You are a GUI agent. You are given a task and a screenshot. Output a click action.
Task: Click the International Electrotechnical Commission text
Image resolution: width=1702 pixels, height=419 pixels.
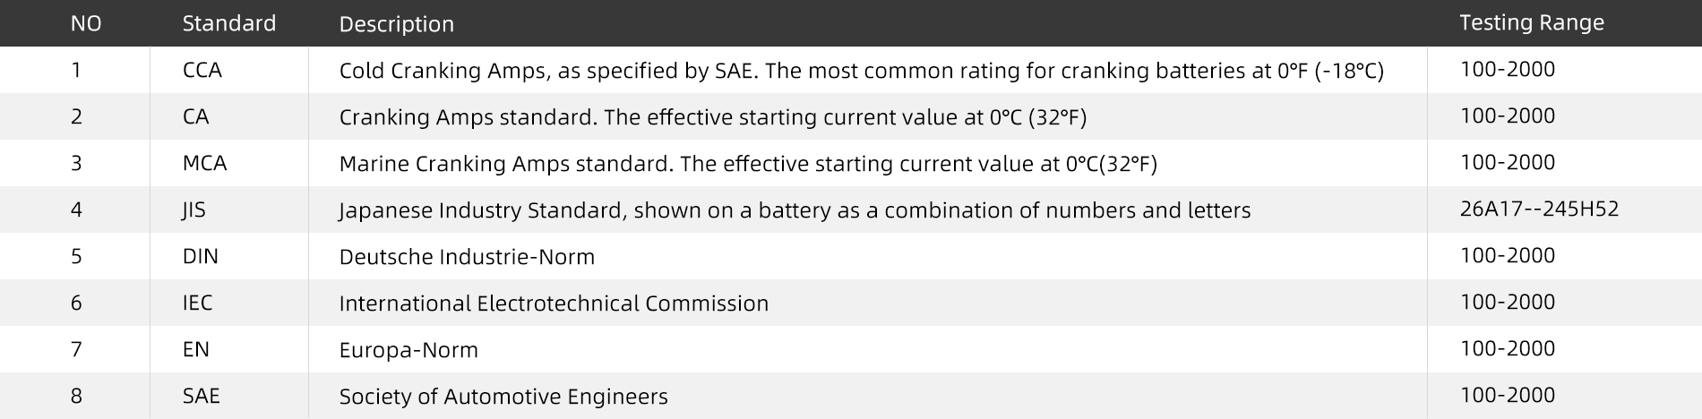pos(554,304)
